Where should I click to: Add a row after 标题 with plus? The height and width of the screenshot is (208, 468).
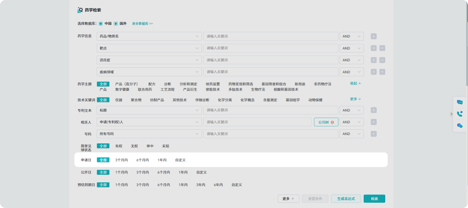[374, 110]
